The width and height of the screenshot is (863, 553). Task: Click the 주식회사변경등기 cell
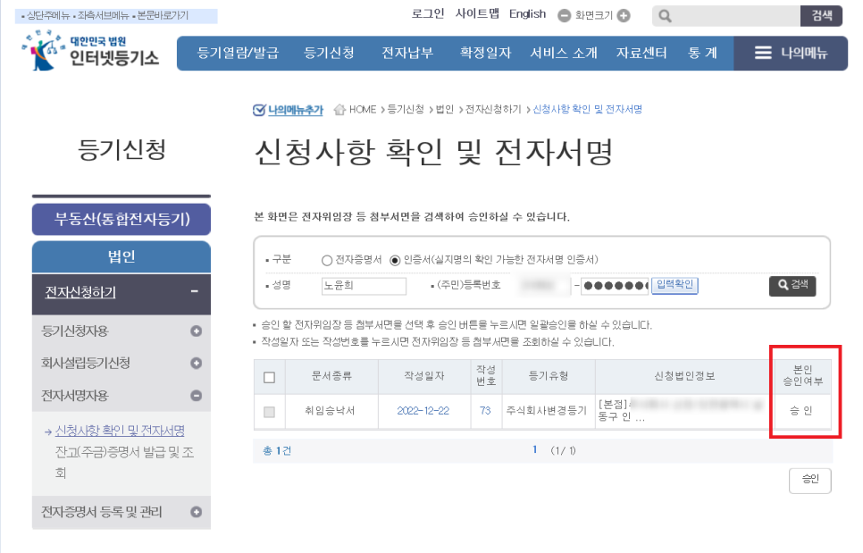tap(547, 410)
